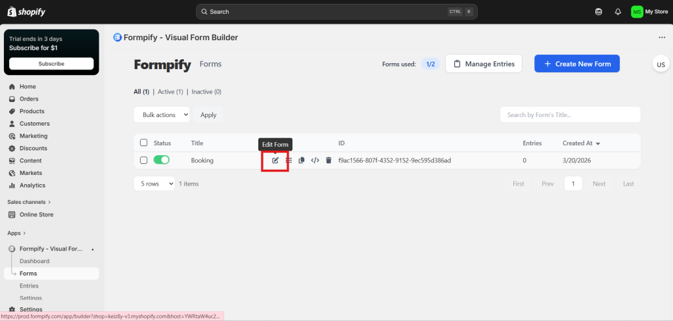Open the notifications bell icon

[x=618, y=12]
